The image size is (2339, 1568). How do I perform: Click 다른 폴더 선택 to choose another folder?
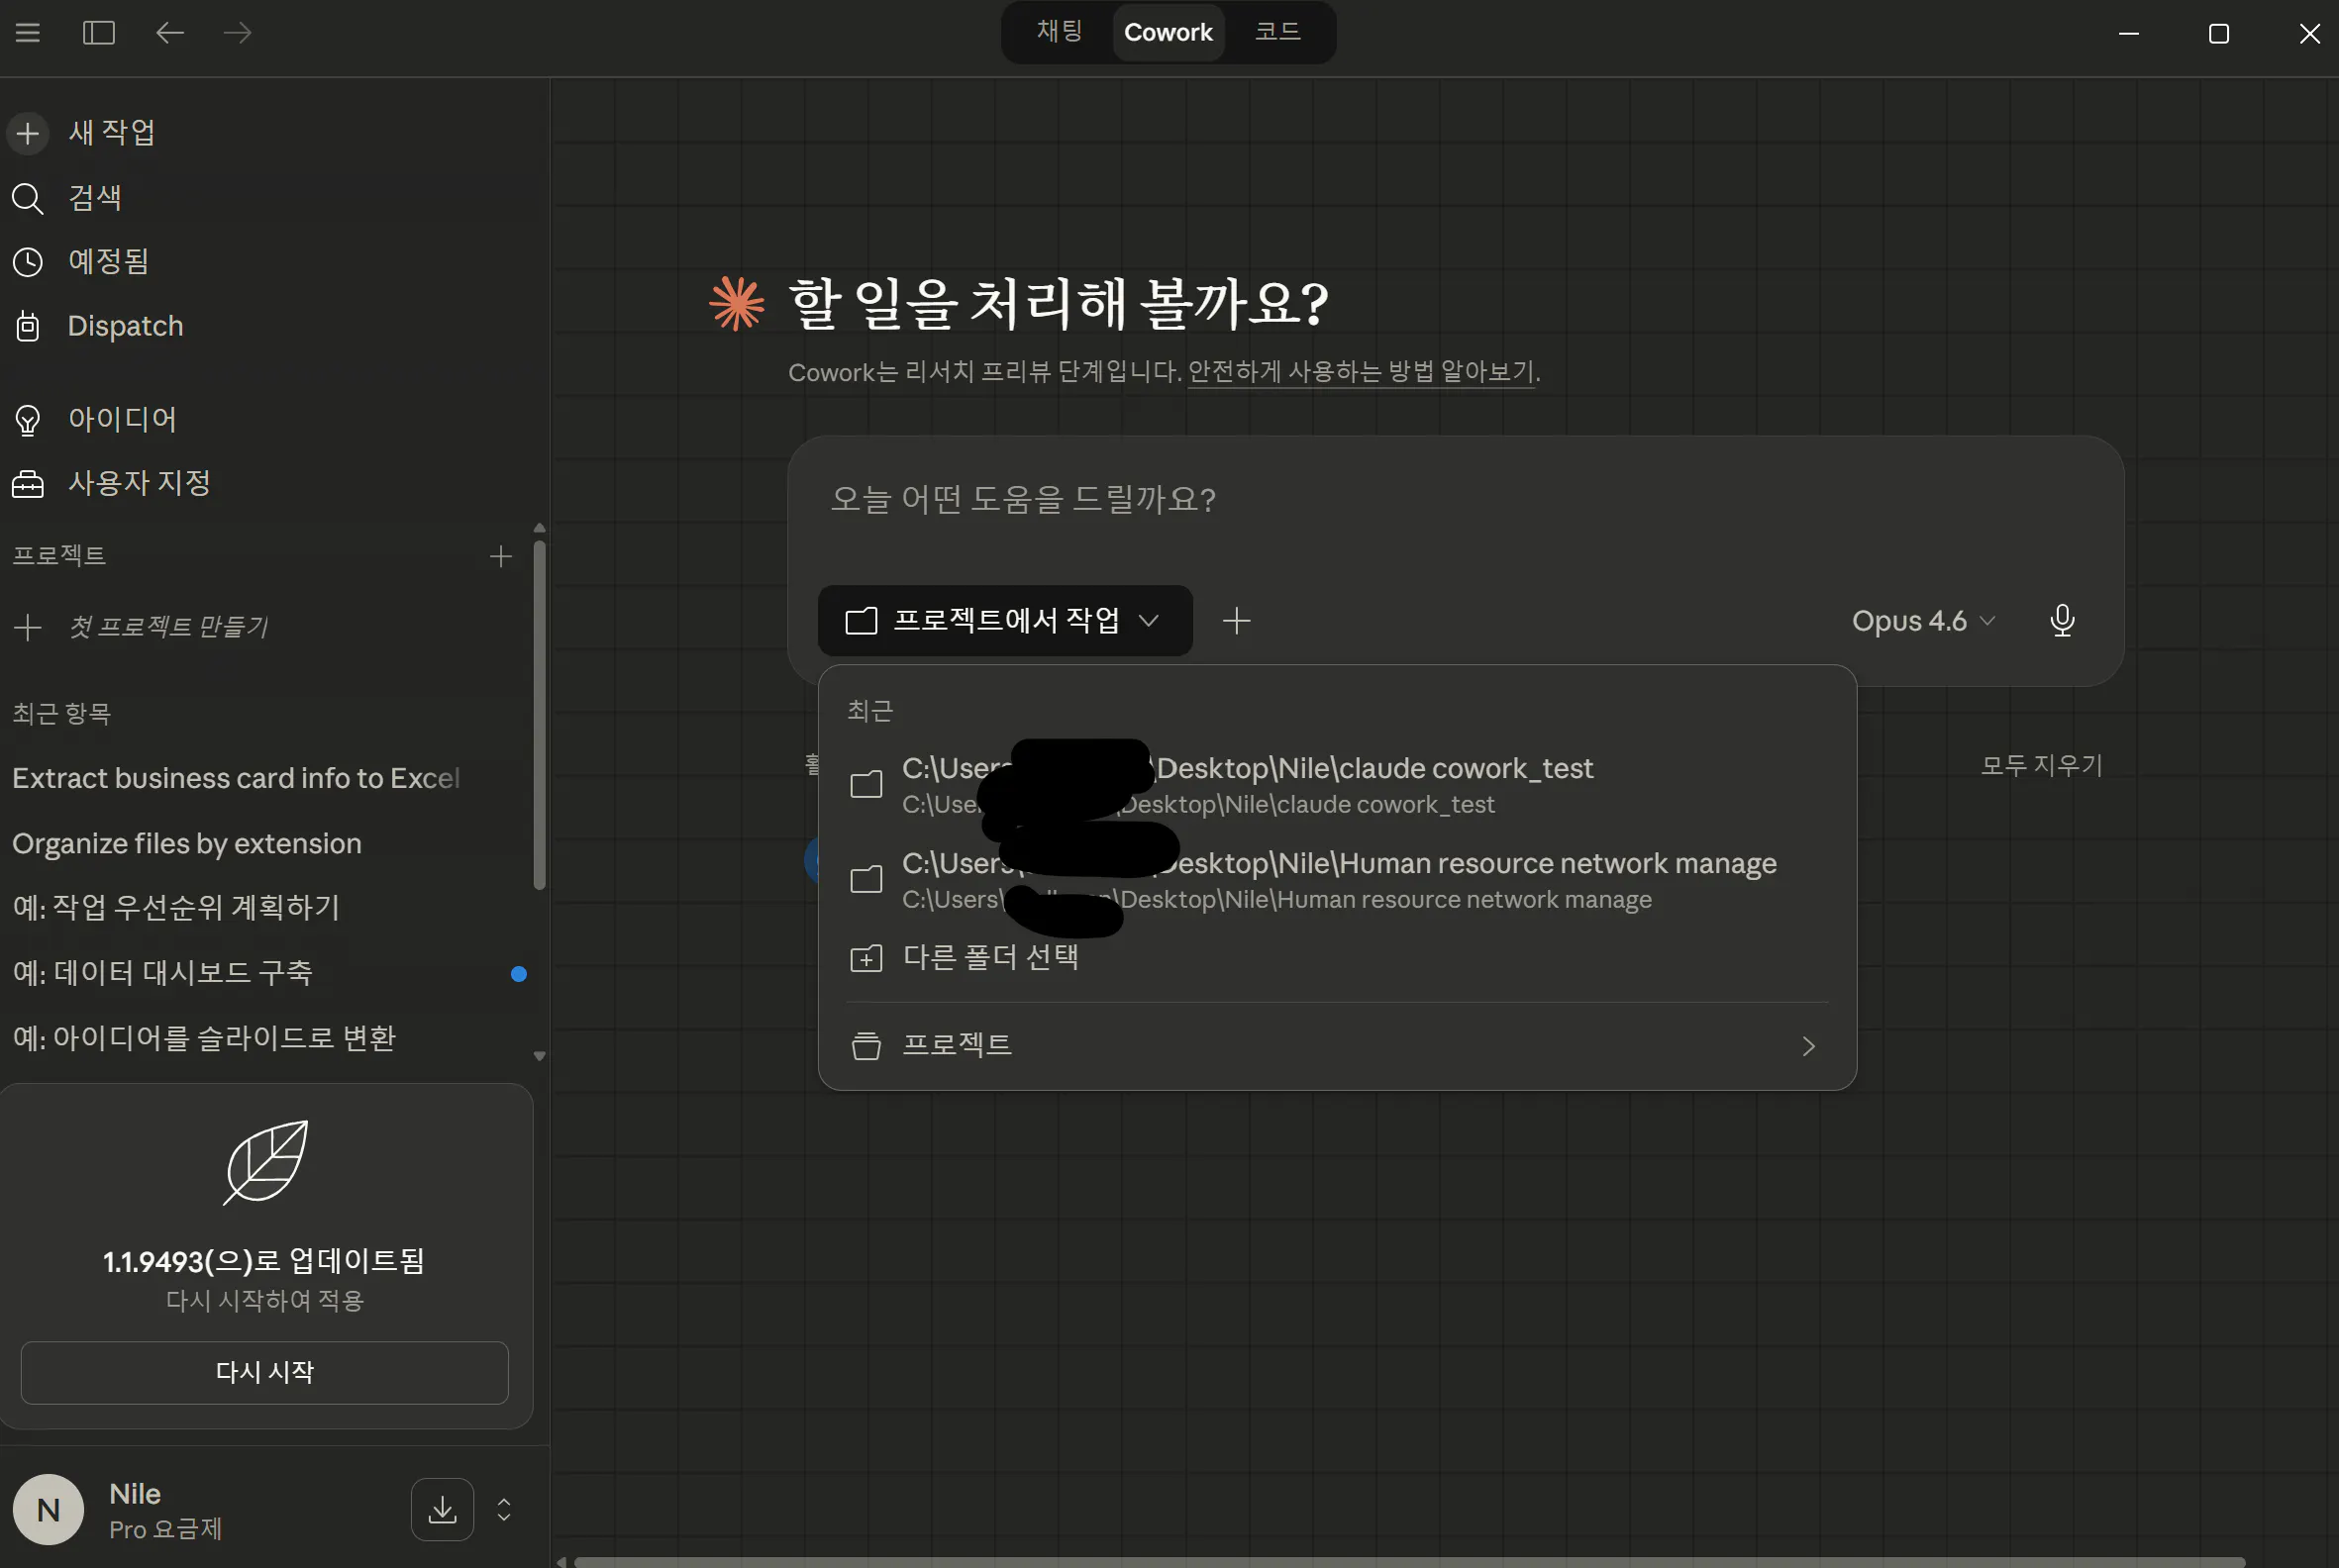989,956
